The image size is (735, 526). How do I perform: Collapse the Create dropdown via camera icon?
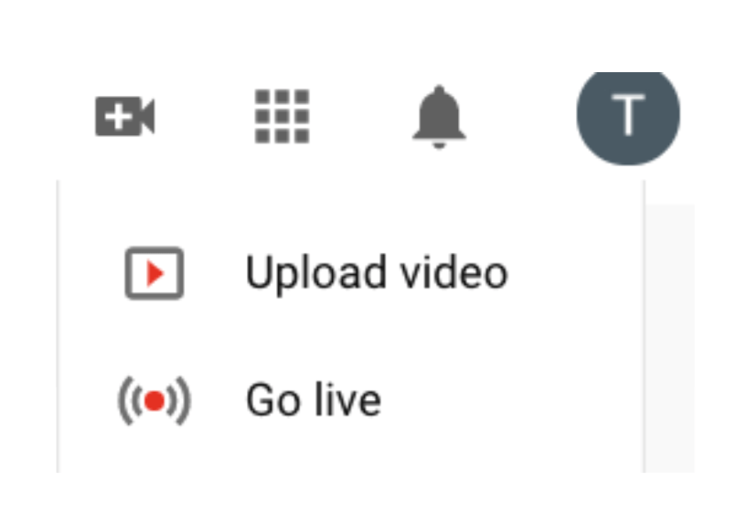[124, 116]
